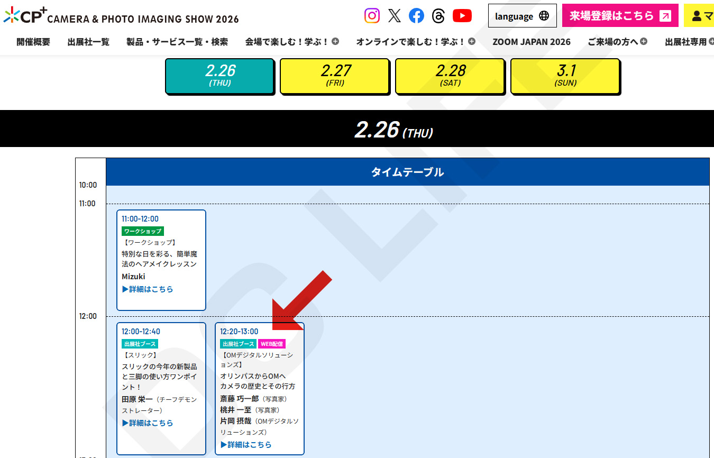Image resolution: width=714 pixels, height=458 pixels.
Task: Open the ZOOM JAPAN 2026 menu item
Action: (x=532, y=41)
